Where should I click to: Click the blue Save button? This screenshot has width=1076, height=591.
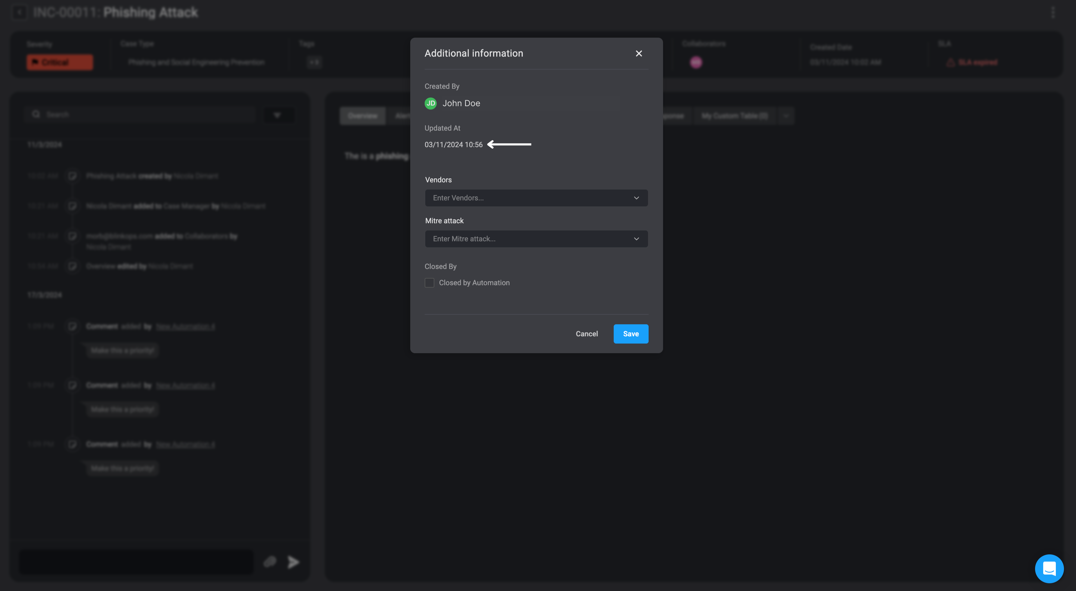coord(631,334)
